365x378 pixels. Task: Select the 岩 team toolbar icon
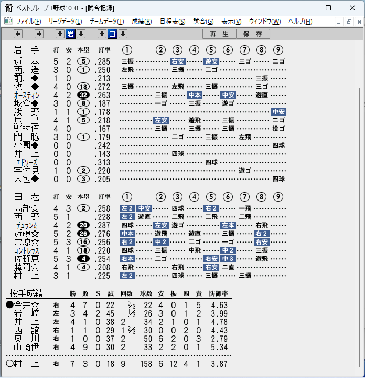point(70,34)
